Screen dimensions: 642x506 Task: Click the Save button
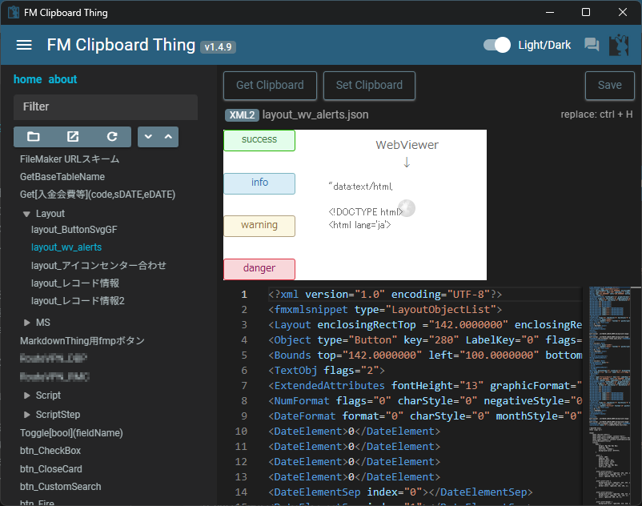point(609,85)
